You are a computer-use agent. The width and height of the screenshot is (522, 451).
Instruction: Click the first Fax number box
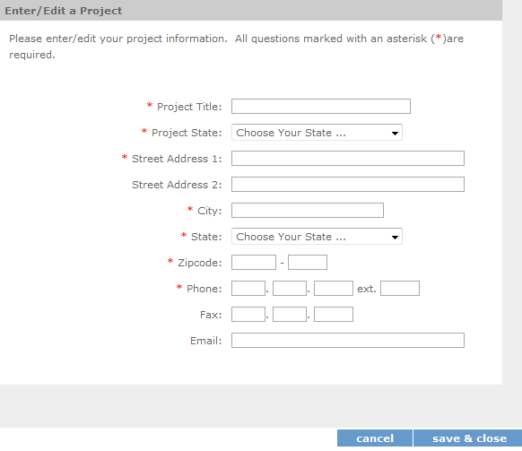(x=248, y=314)
